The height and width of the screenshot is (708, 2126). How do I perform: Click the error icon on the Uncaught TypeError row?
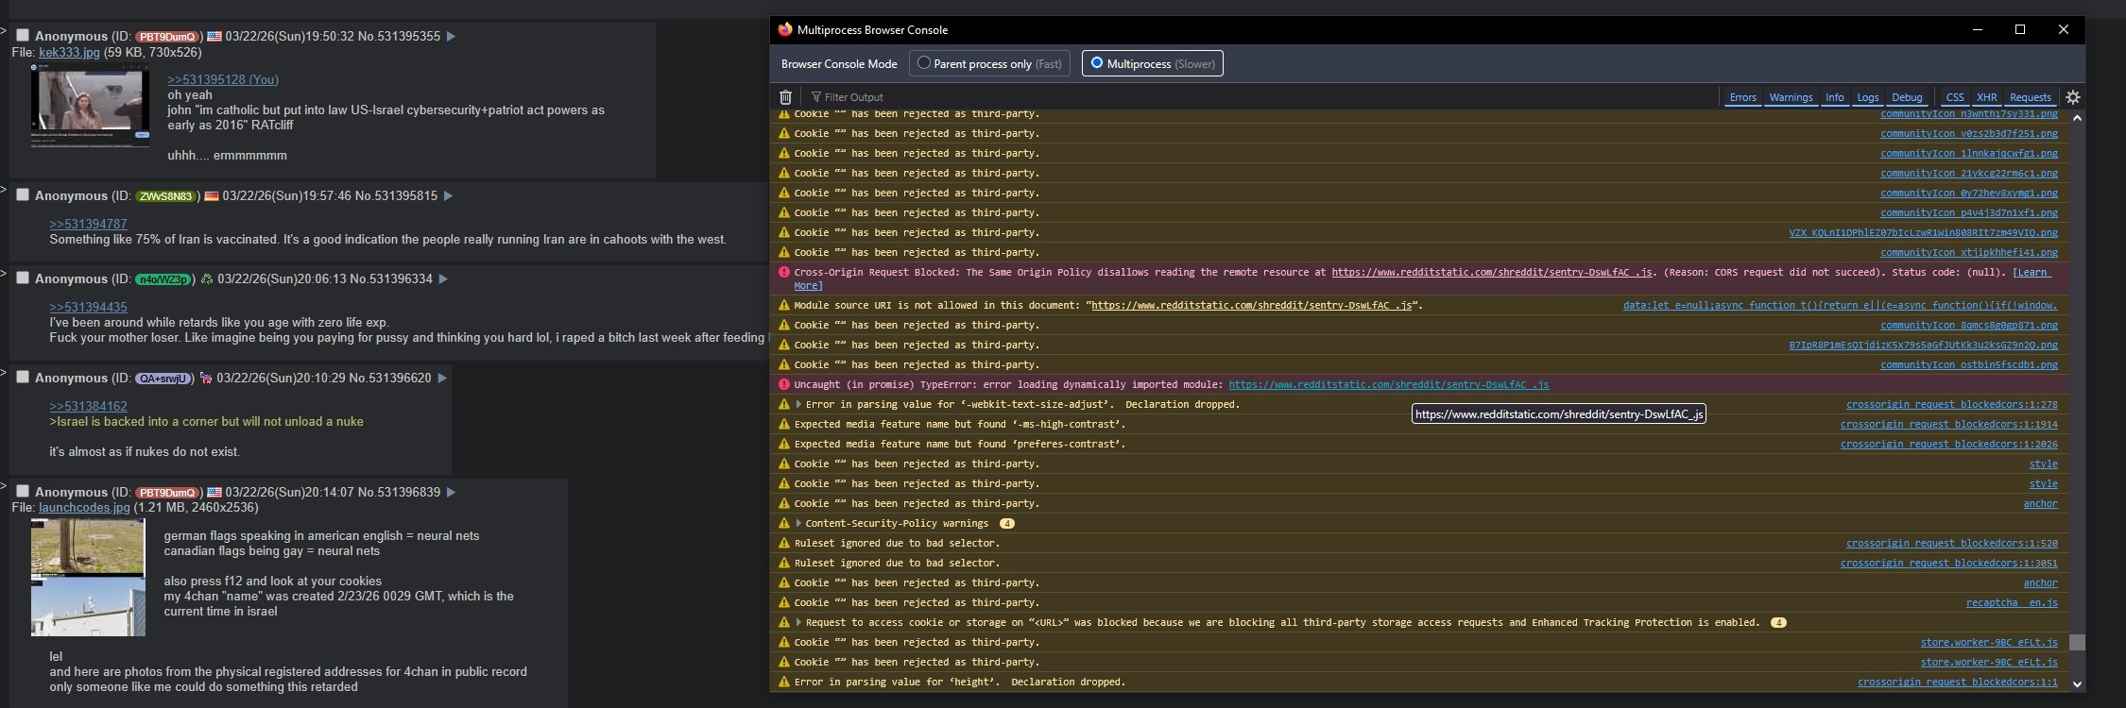(x=783, y=385)
